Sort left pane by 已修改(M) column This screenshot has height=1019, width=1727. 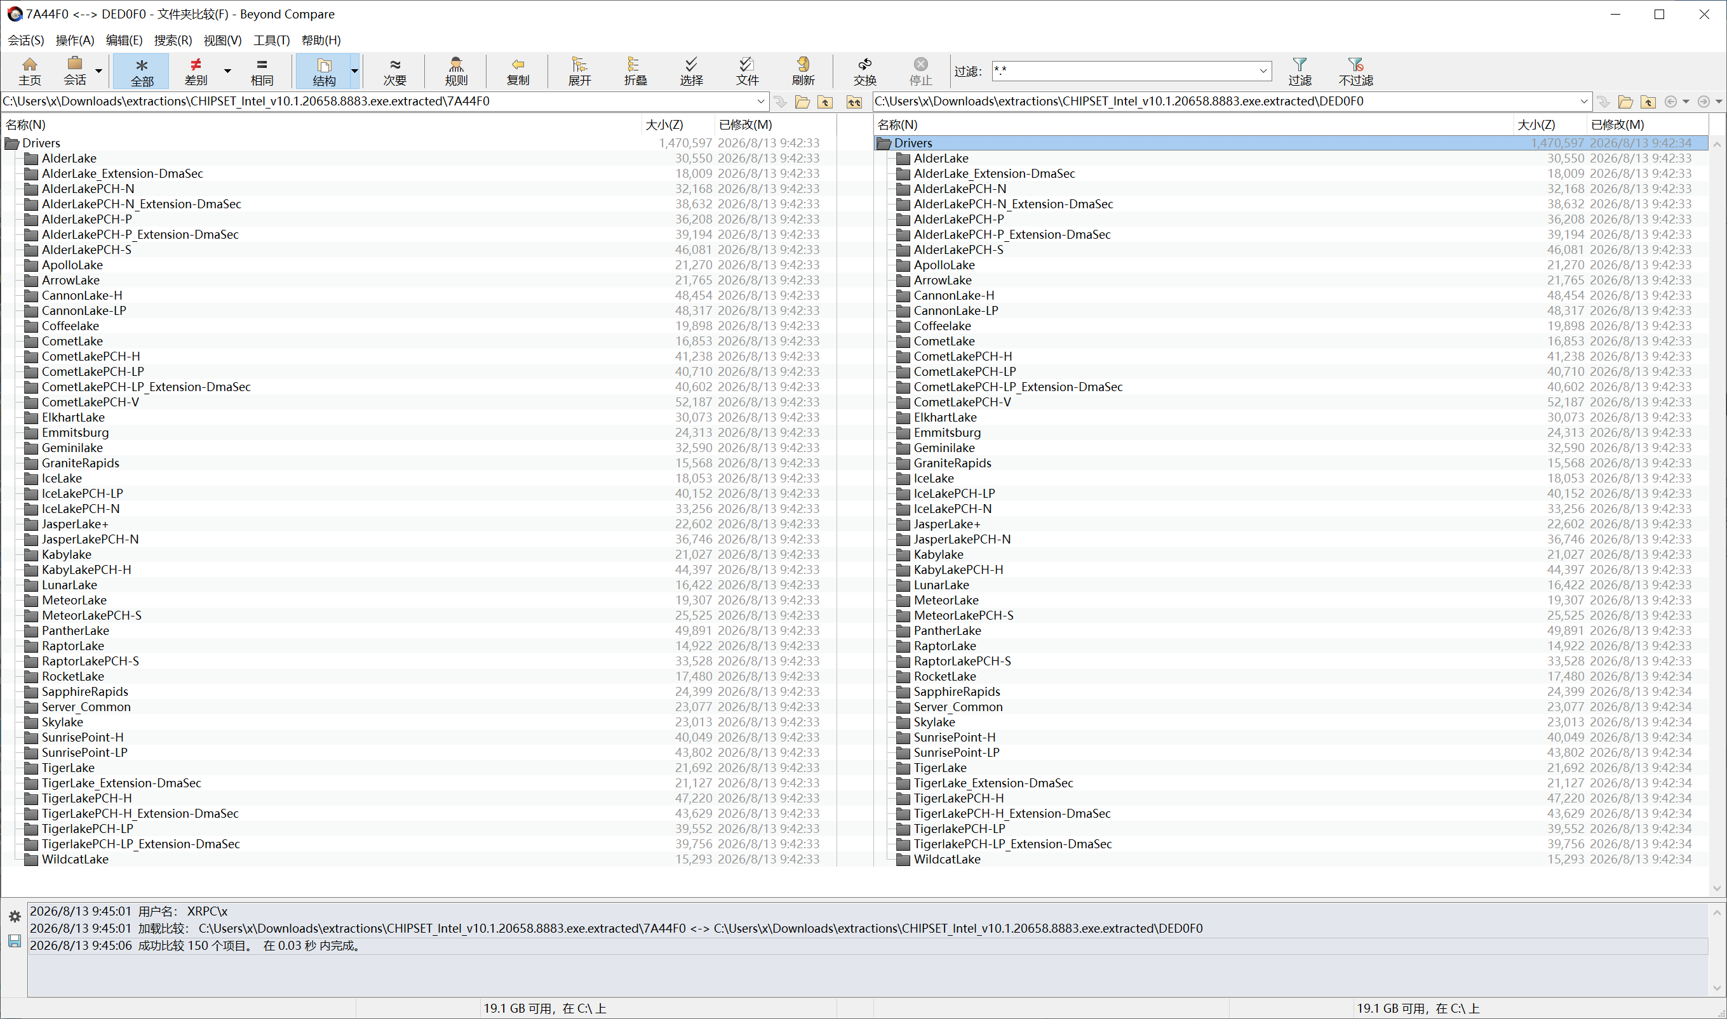775,125
